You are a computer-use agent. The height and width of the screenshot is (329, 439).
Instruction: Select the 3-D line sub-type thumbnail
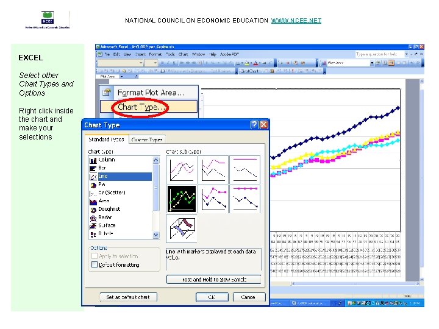182,228
